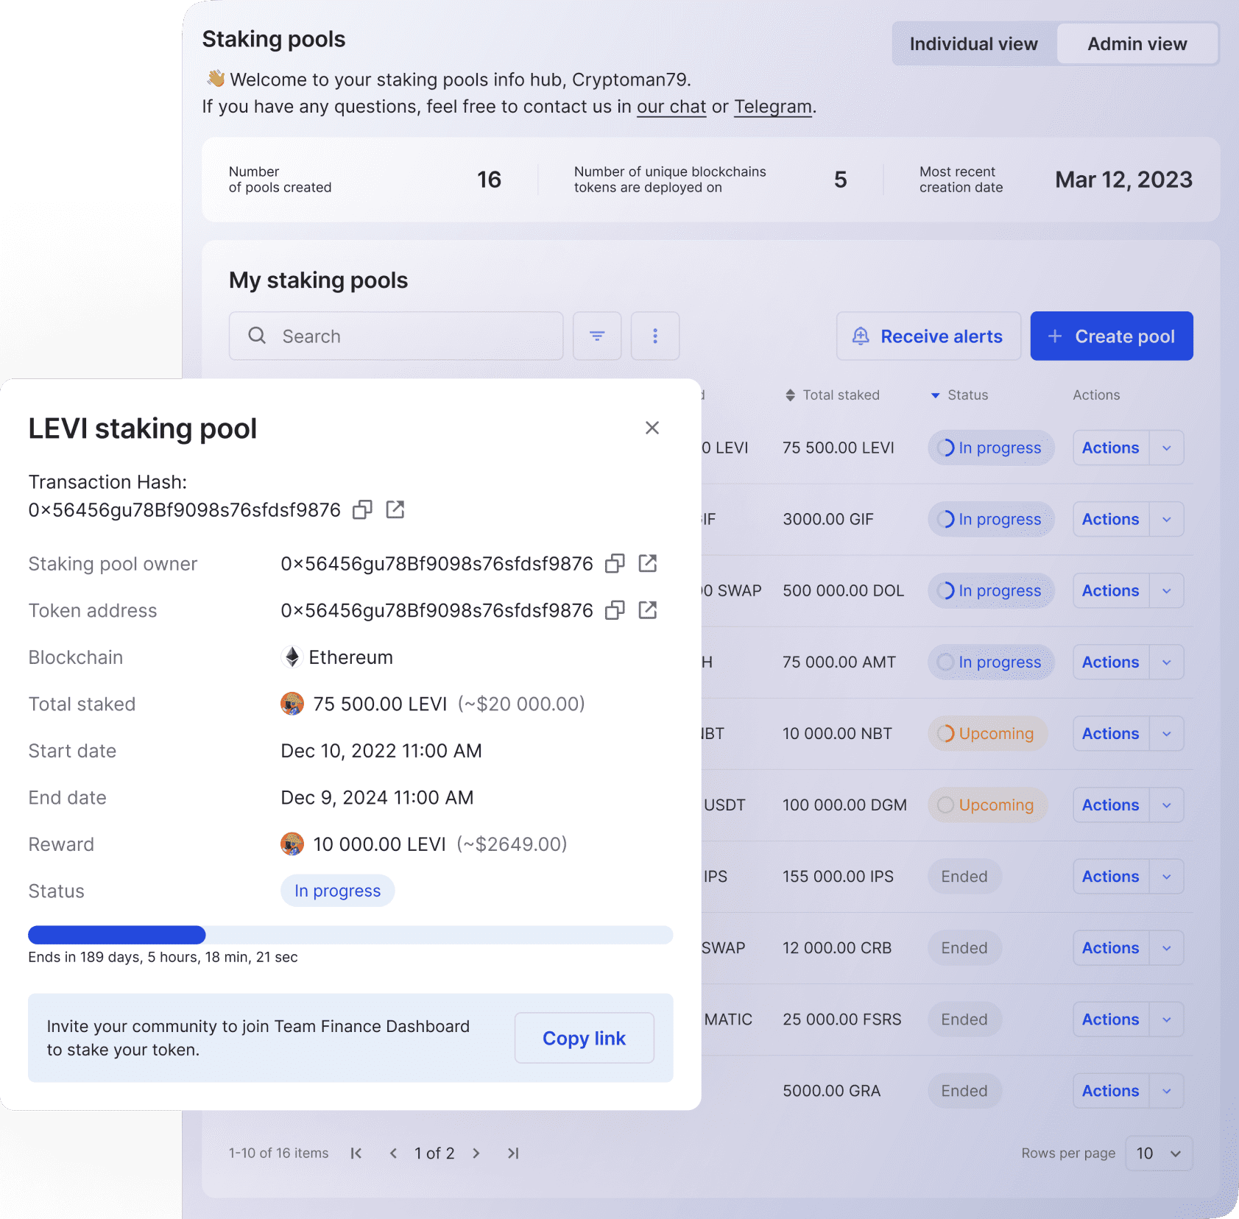1239x1219 pixels.
Task: Switch to Individual view
Action: pyautogui.click(x=973, y=43)
